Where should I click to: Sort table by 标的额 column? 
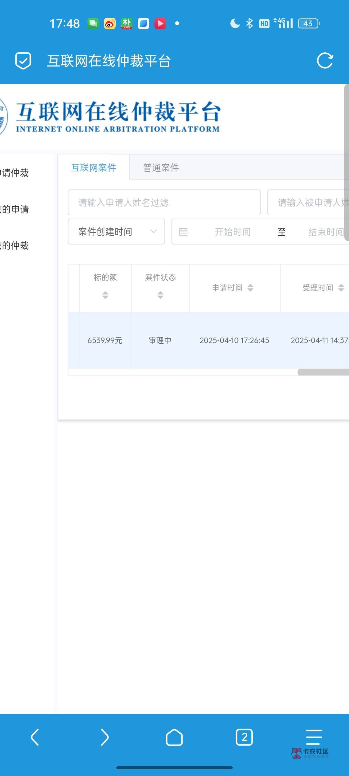[x=105, y=295]
